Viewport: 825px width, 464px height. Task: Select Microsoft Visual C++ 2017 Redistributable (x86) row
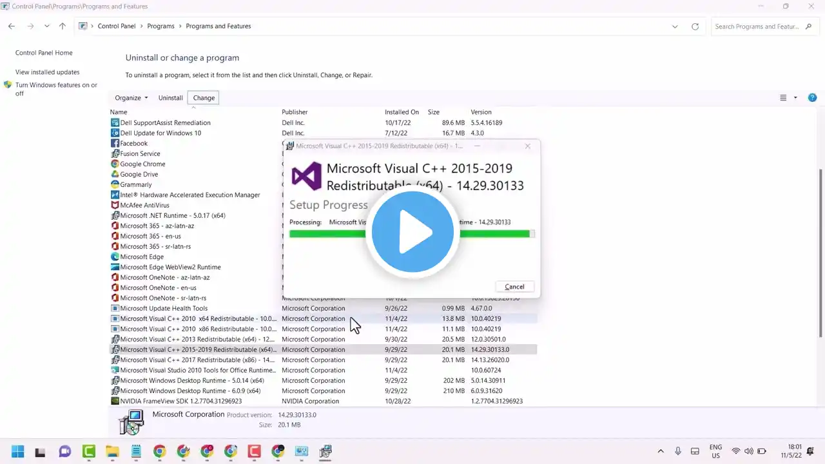pos(323,360)
